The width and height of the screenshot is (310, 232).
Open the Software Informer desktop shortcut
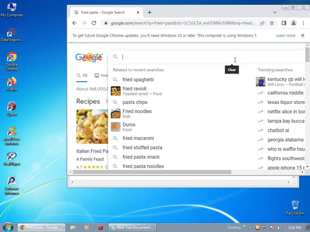coord(12,185)
